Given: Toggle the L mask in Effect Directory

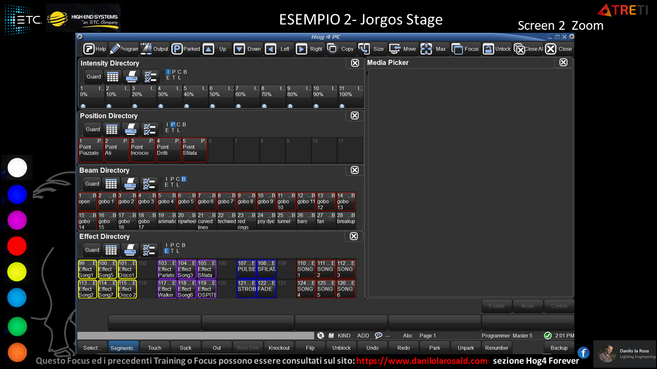Looking at the screenshot, I should pos(179,251).
